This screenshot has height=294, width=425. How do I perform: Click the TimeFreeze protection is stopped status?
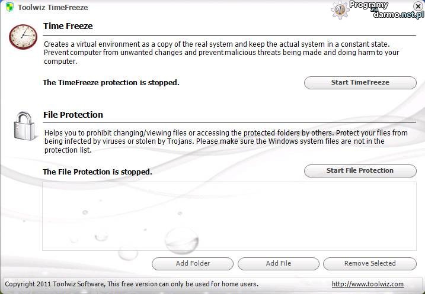[111, 83]
